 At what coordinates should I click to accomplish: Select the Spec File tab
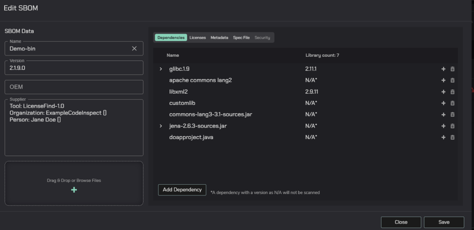241,37
